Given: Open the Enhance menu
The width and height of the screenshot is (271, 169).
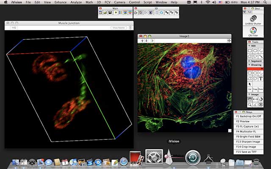Looking at the screenshot, I should 61,2.
